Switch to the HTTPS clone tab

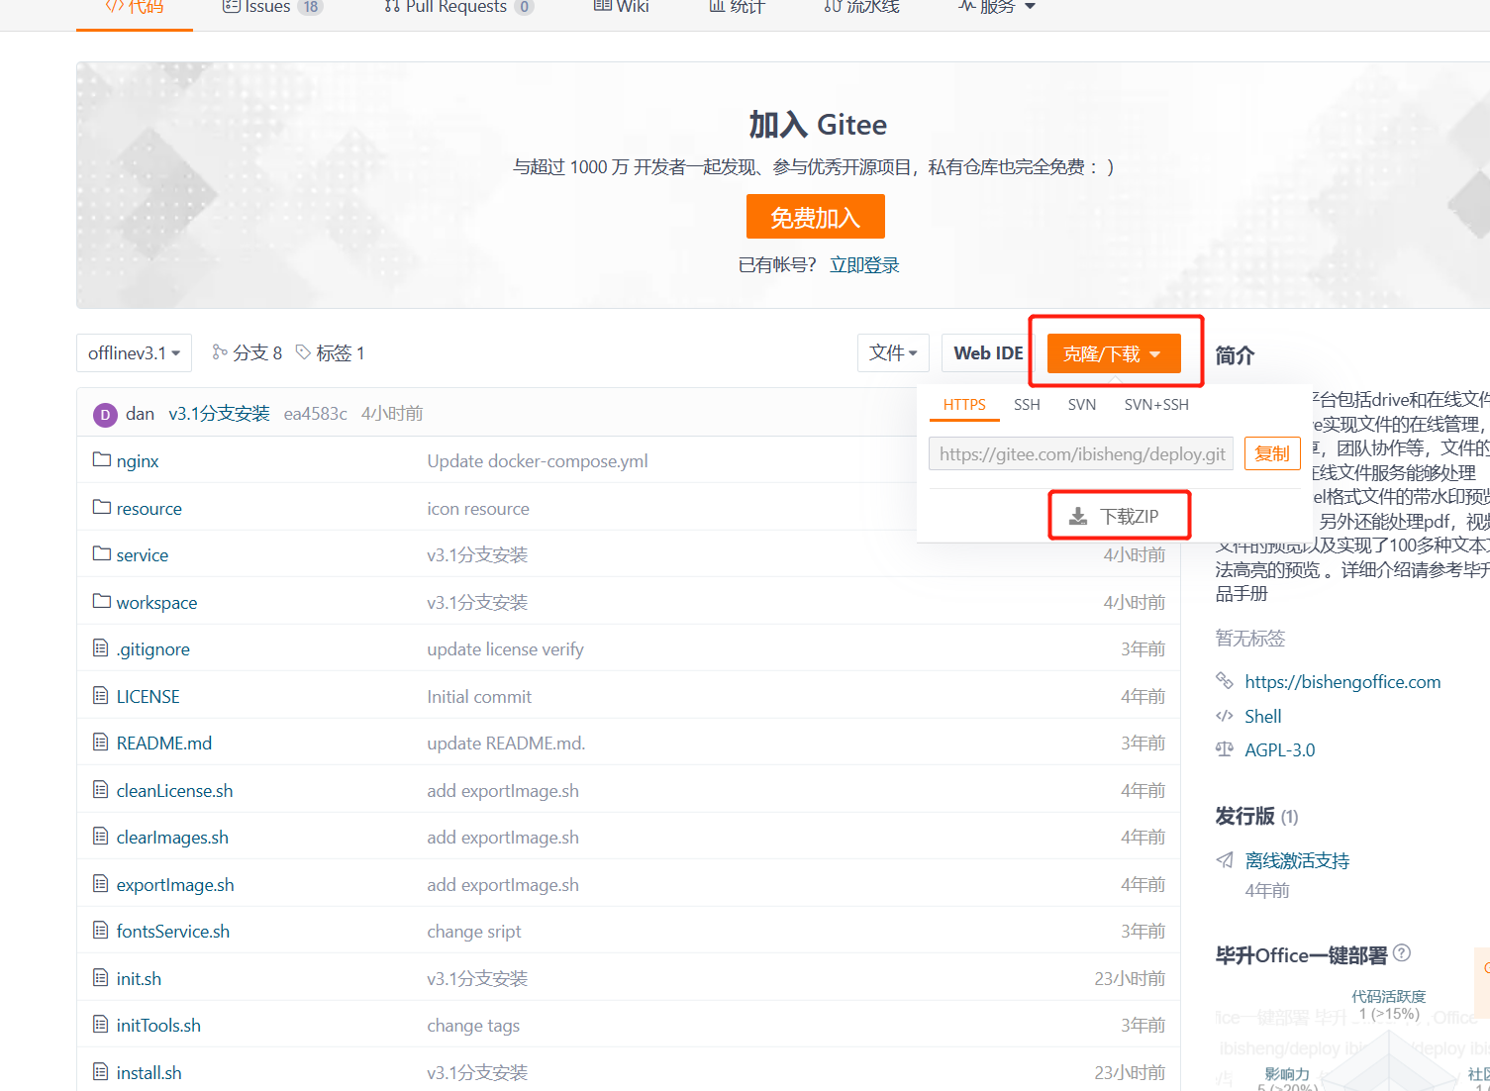point(964,405)
